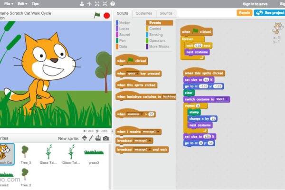The height and width of the screenshot is (190, 285).
Task: Click the orange Remix button
Action: pos(244,13)
